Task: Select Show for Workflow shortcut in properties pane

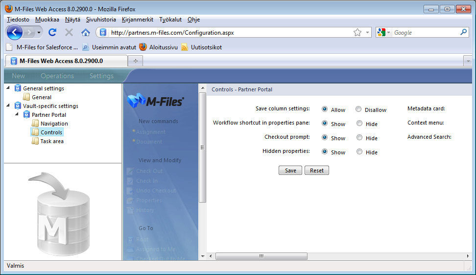Action: (325, 123)
